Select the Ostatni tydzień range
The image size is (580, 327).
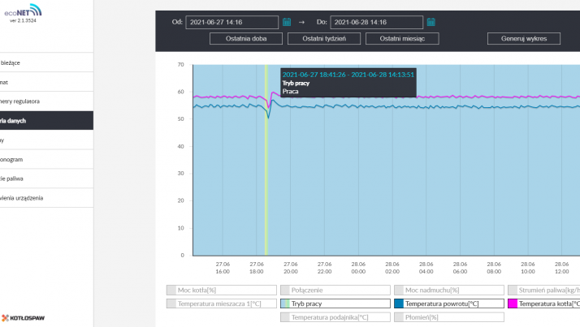click(x=324, y=38)
